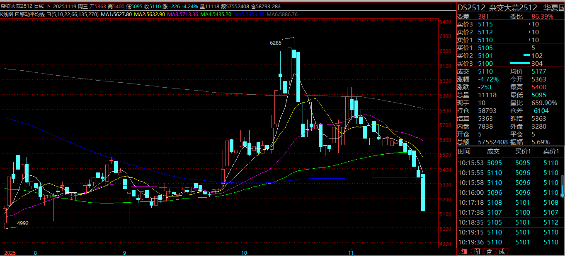
Task: Open the 图 (chart) tab
Action: 477,251
